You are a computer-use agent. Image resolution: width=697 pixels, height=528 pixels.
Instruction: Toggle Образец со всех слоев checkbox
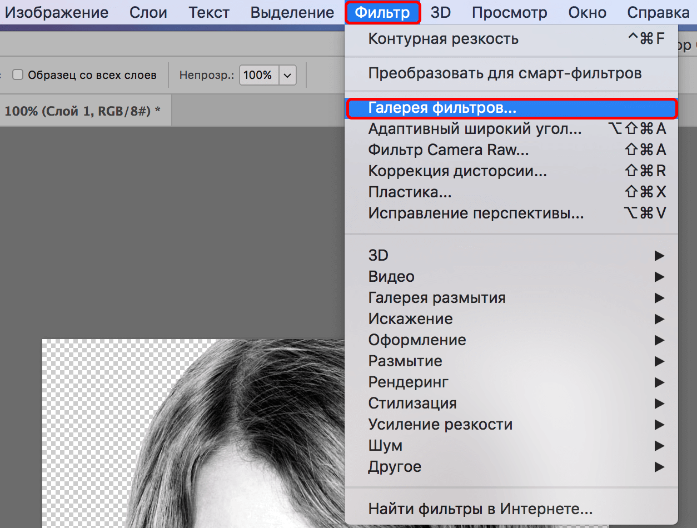coord(18,75)
